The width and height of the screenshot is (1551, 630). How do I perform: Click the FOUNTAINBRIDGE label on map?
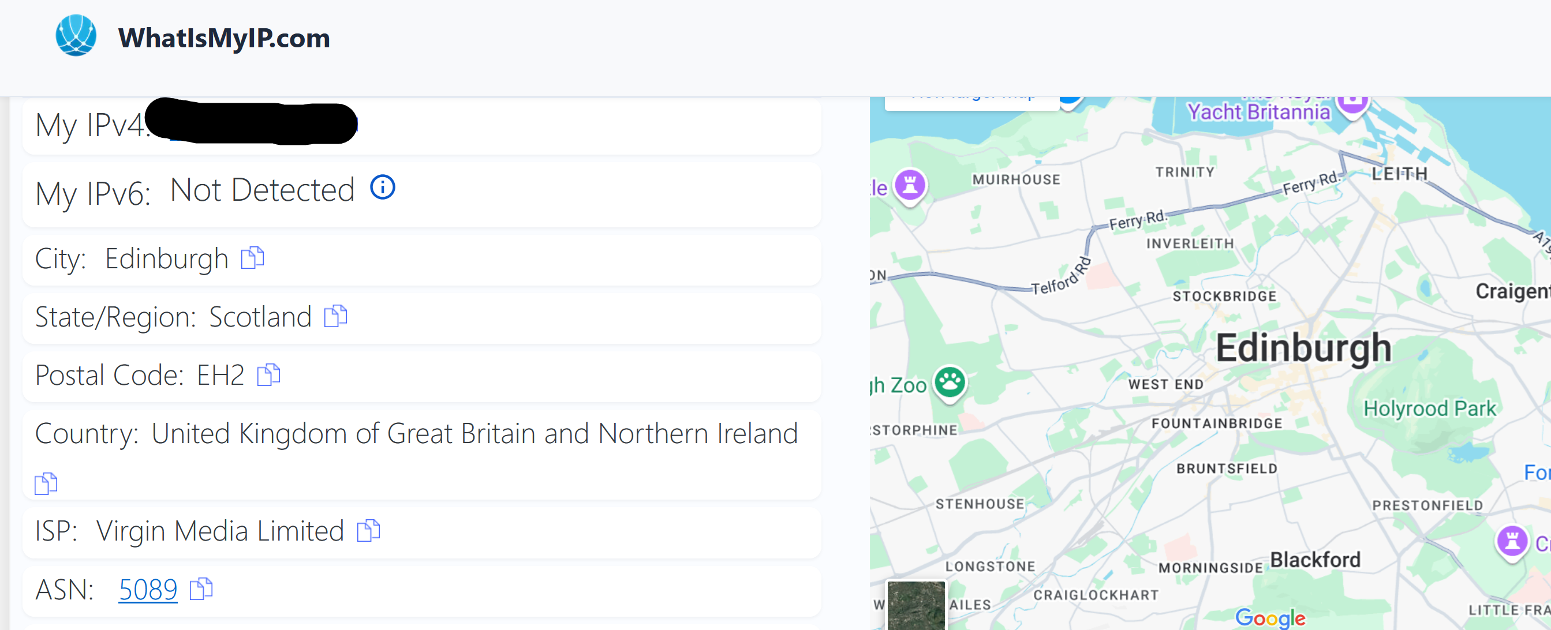click(1217, 423)
